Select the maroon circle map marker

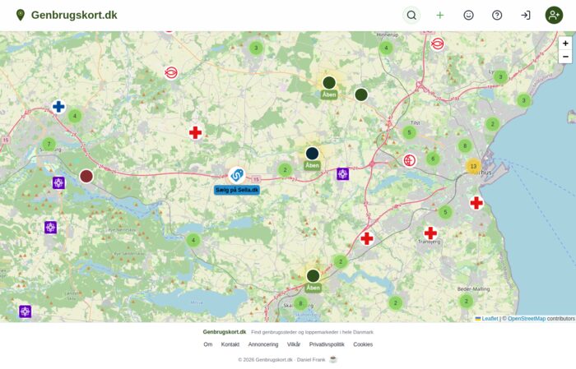[x=86, y=176]
